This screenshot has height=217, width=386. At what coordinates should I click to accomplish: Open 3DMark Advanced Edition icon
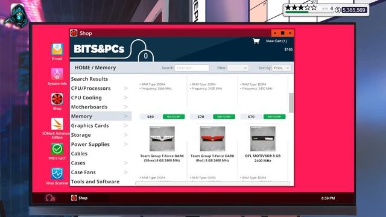57,124
